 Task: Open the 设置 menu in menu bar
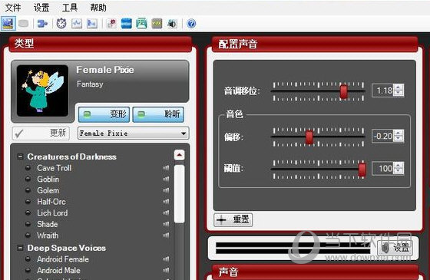pyautogui.click(x=41, y=8)
